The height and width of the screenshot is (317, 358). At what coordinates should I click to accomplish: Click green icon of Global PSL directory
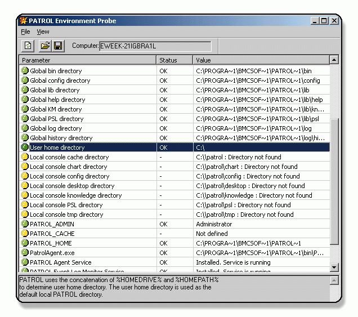[24, 119]
